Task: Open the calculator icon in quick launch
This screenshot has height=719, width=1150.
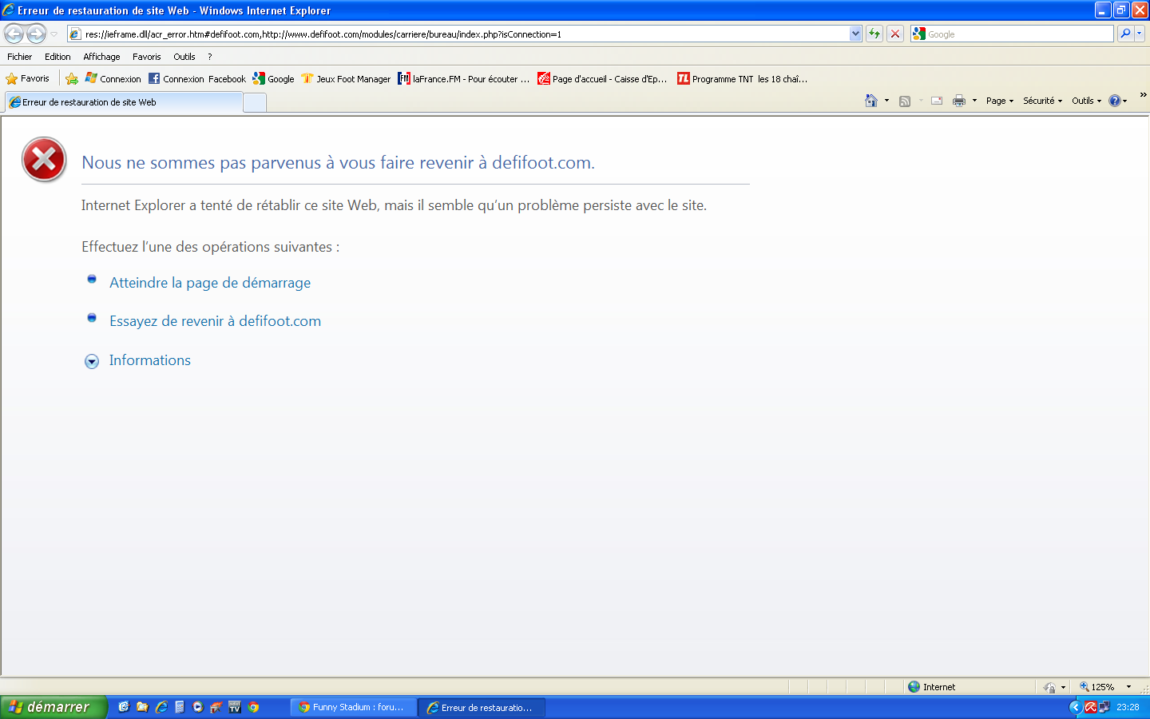Action: pyautogui.click(x=180, y=707)
